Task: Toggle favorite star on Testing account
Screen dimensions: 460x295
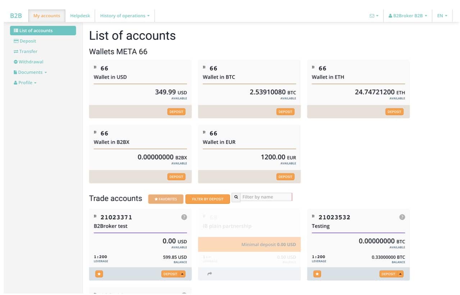Action: click(317, 274)
